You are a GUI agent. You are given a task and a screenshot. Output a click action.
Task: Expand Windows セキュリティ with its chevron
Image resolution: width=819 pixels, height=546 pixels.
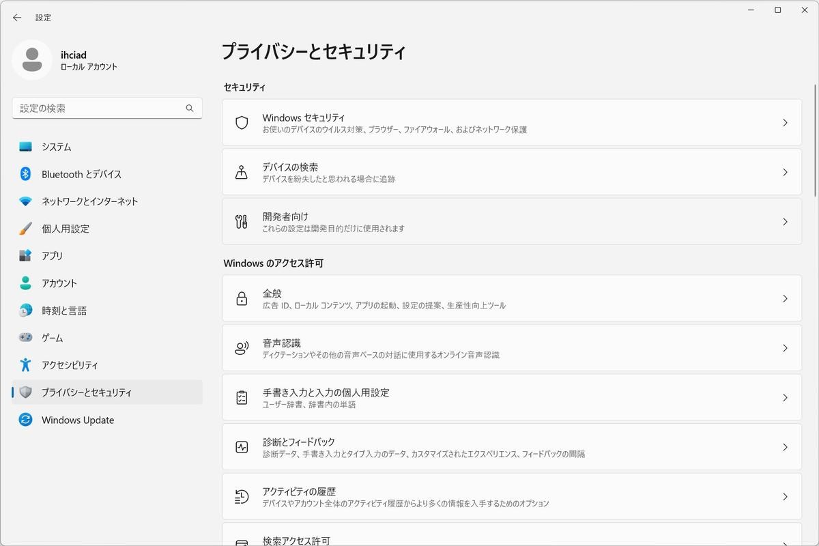click(785, 123)
